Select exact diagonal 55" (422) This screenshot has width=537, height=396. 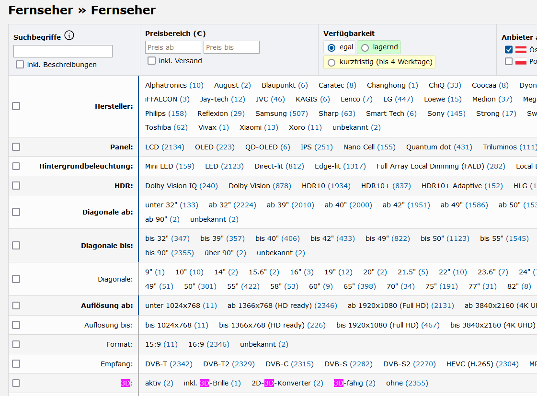point(243,286)
